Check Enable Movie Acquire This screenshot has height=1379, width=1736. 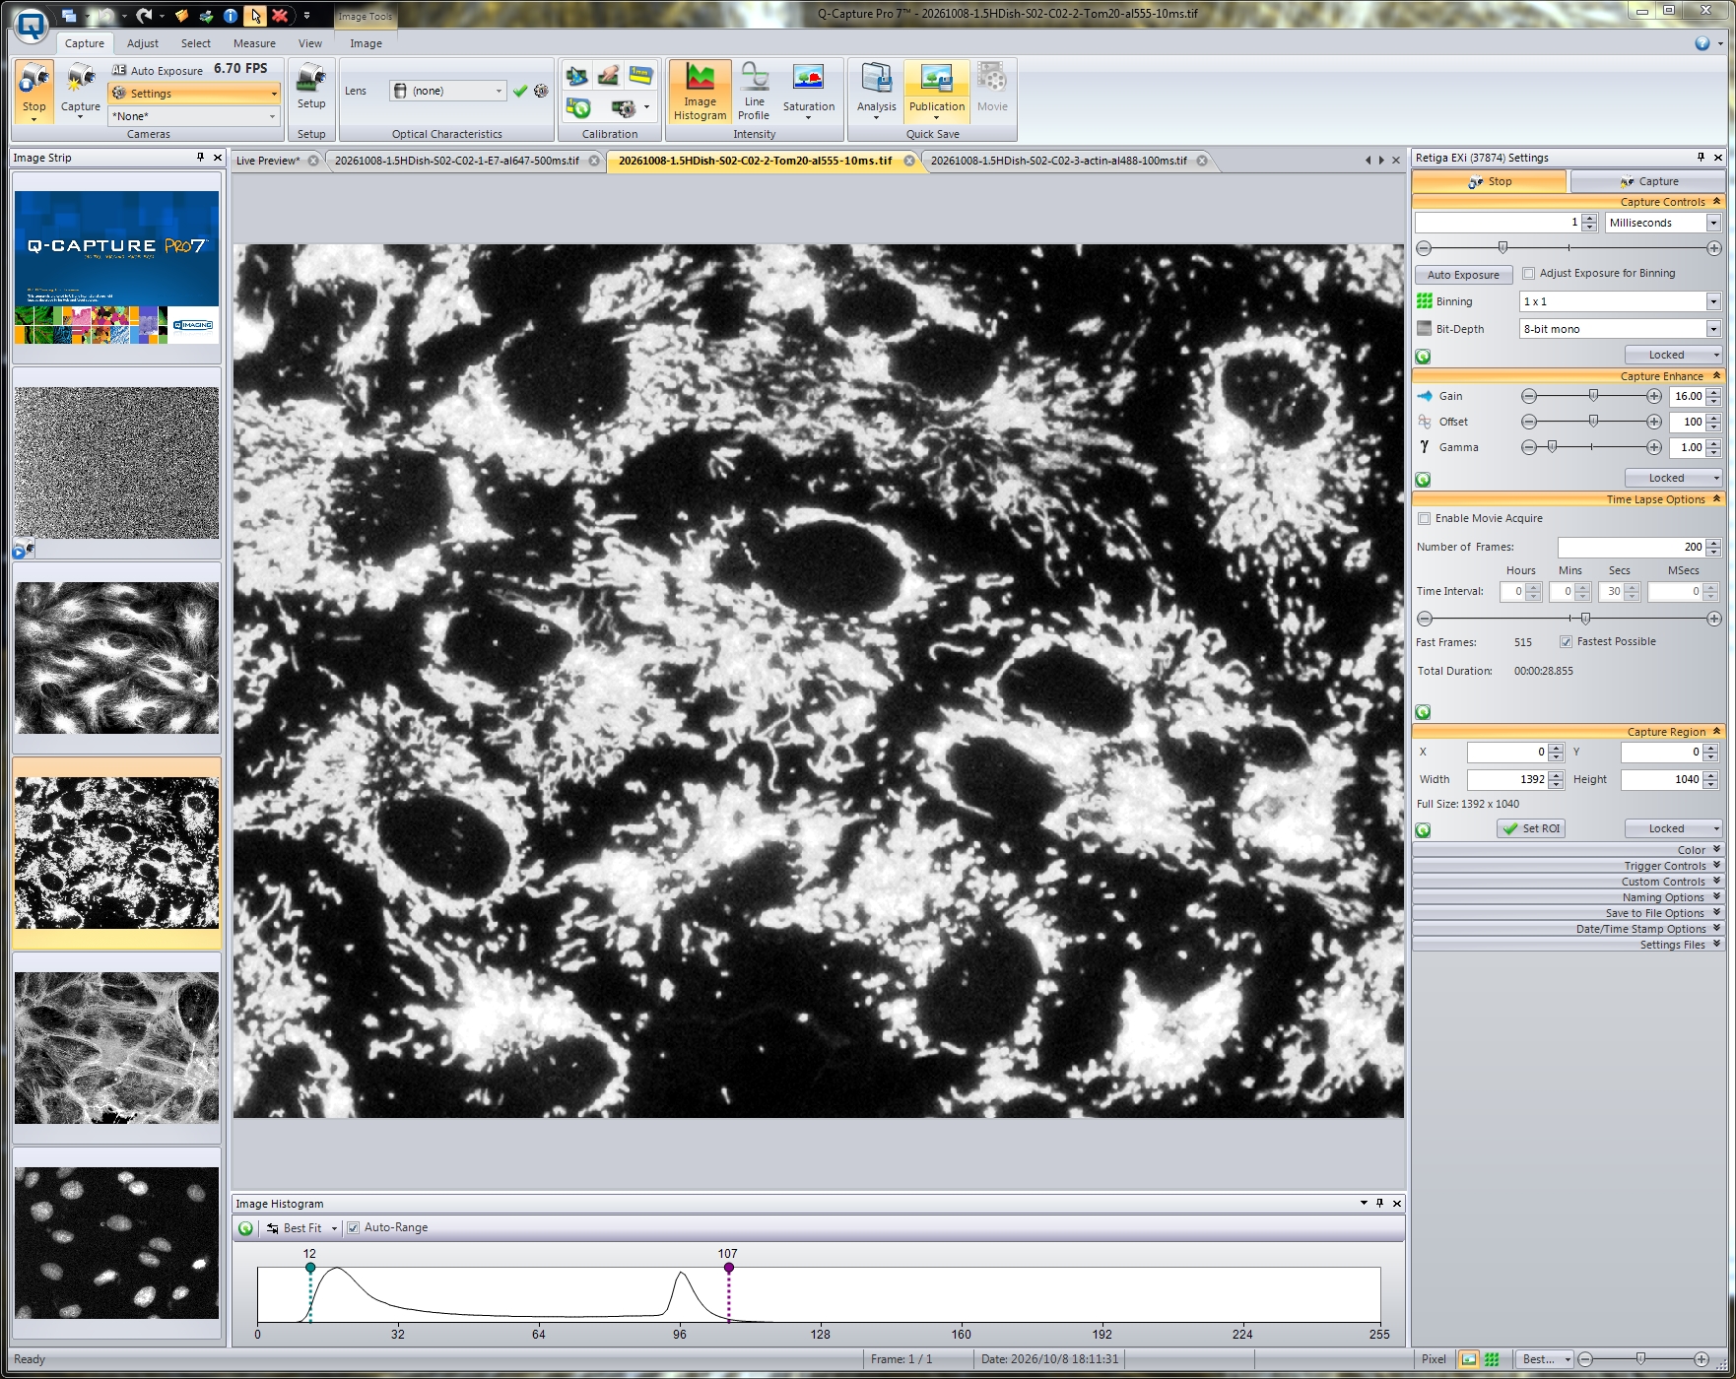point(1424,519)
